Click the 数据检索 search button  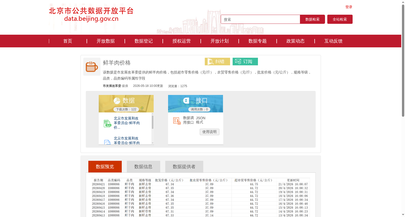coord(312,19)
